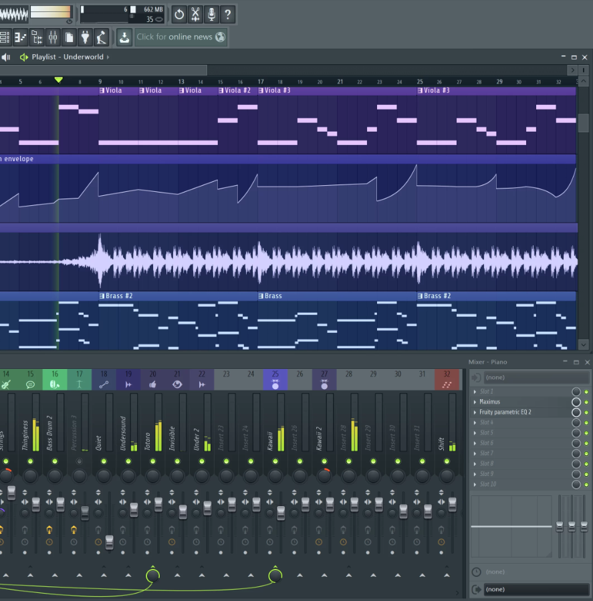Mute the Shift mixer track

[447, 461]
